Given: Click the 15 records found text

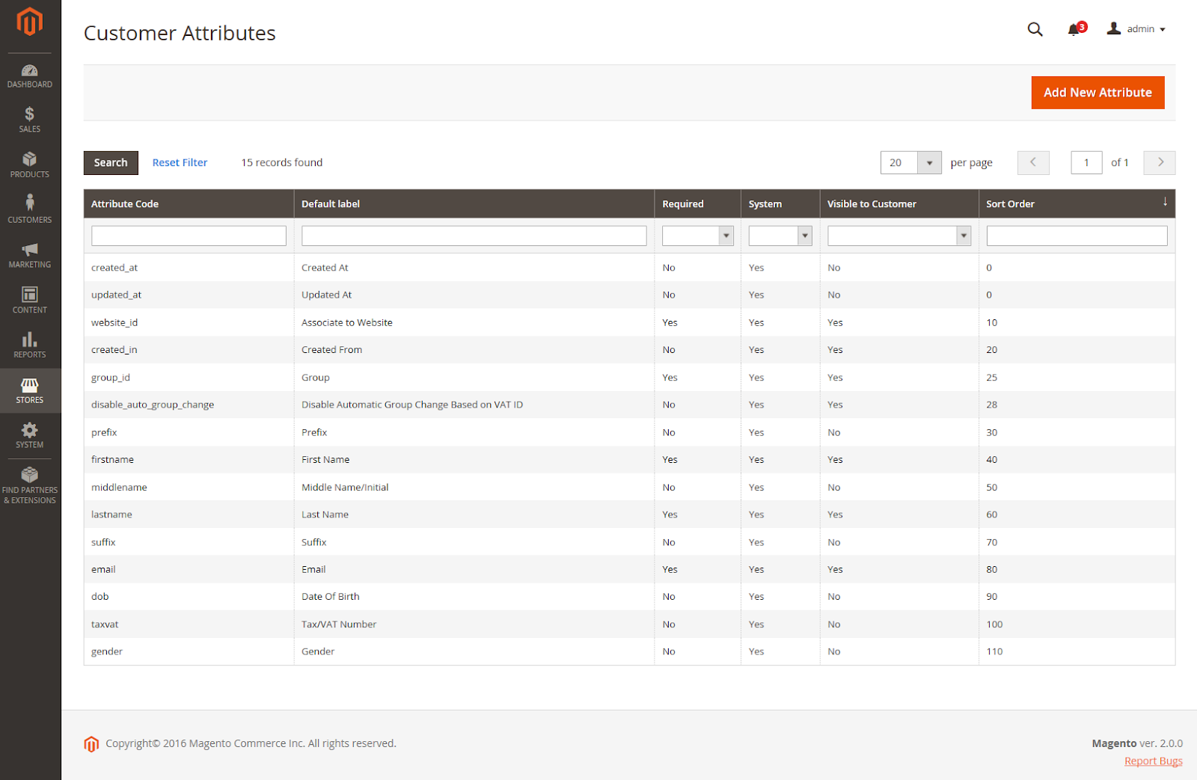Looking at the screenshot, I should tap(282, 162).
